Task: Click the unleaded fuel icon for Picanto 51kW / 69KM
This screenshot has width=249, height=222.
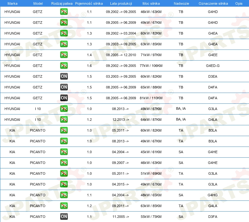Action: [64, 173]
